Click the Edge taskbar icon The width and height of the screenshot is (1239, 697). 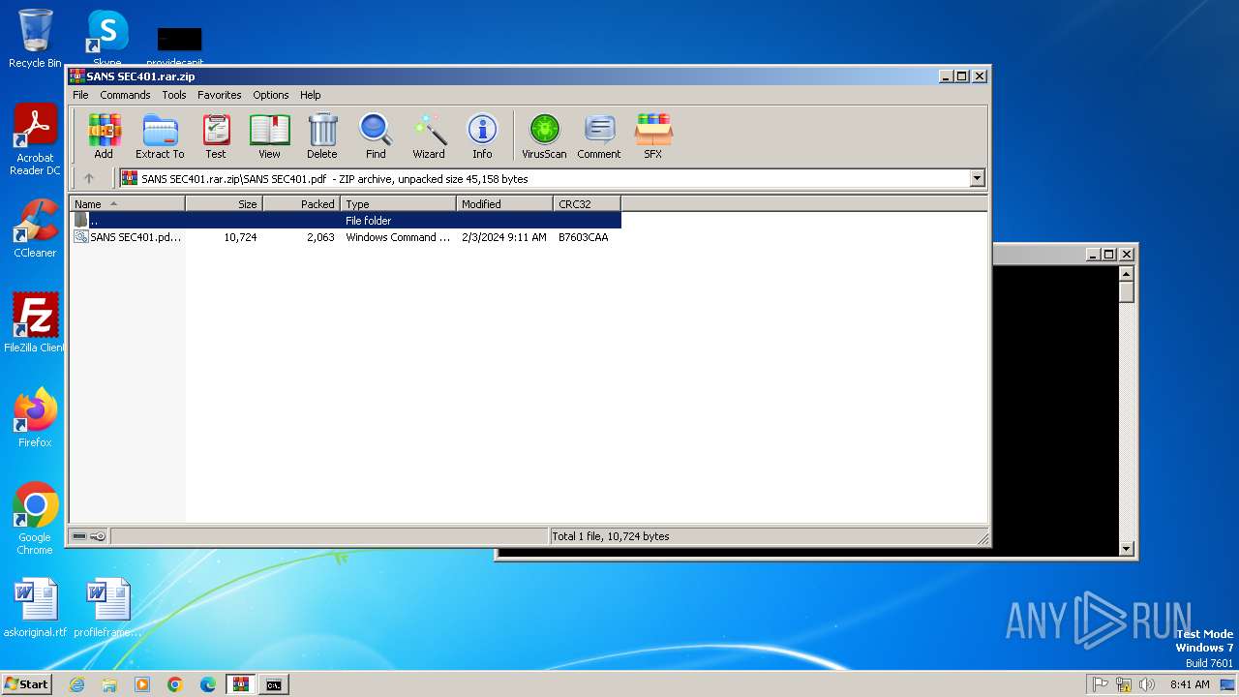pos(208,684)
